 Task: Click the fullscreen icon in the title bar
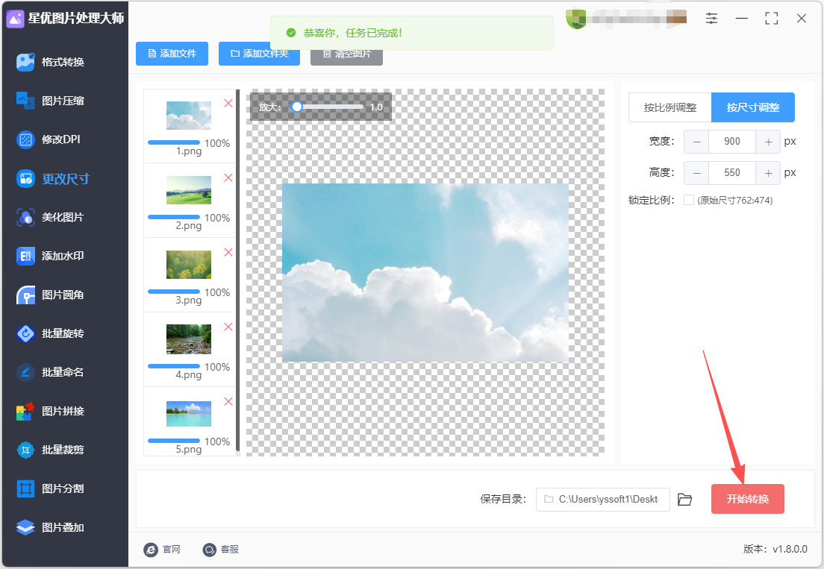coord(772,19)
